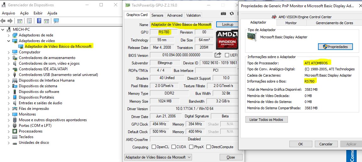Click the adapter card image in Tipo de Adaptador
The image size is (362, 162).
pos(252,37)
